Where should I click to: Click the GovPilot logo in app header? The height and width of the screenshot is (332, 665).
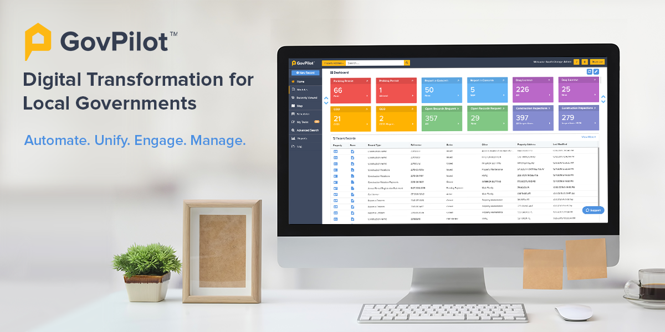[303, 63]
